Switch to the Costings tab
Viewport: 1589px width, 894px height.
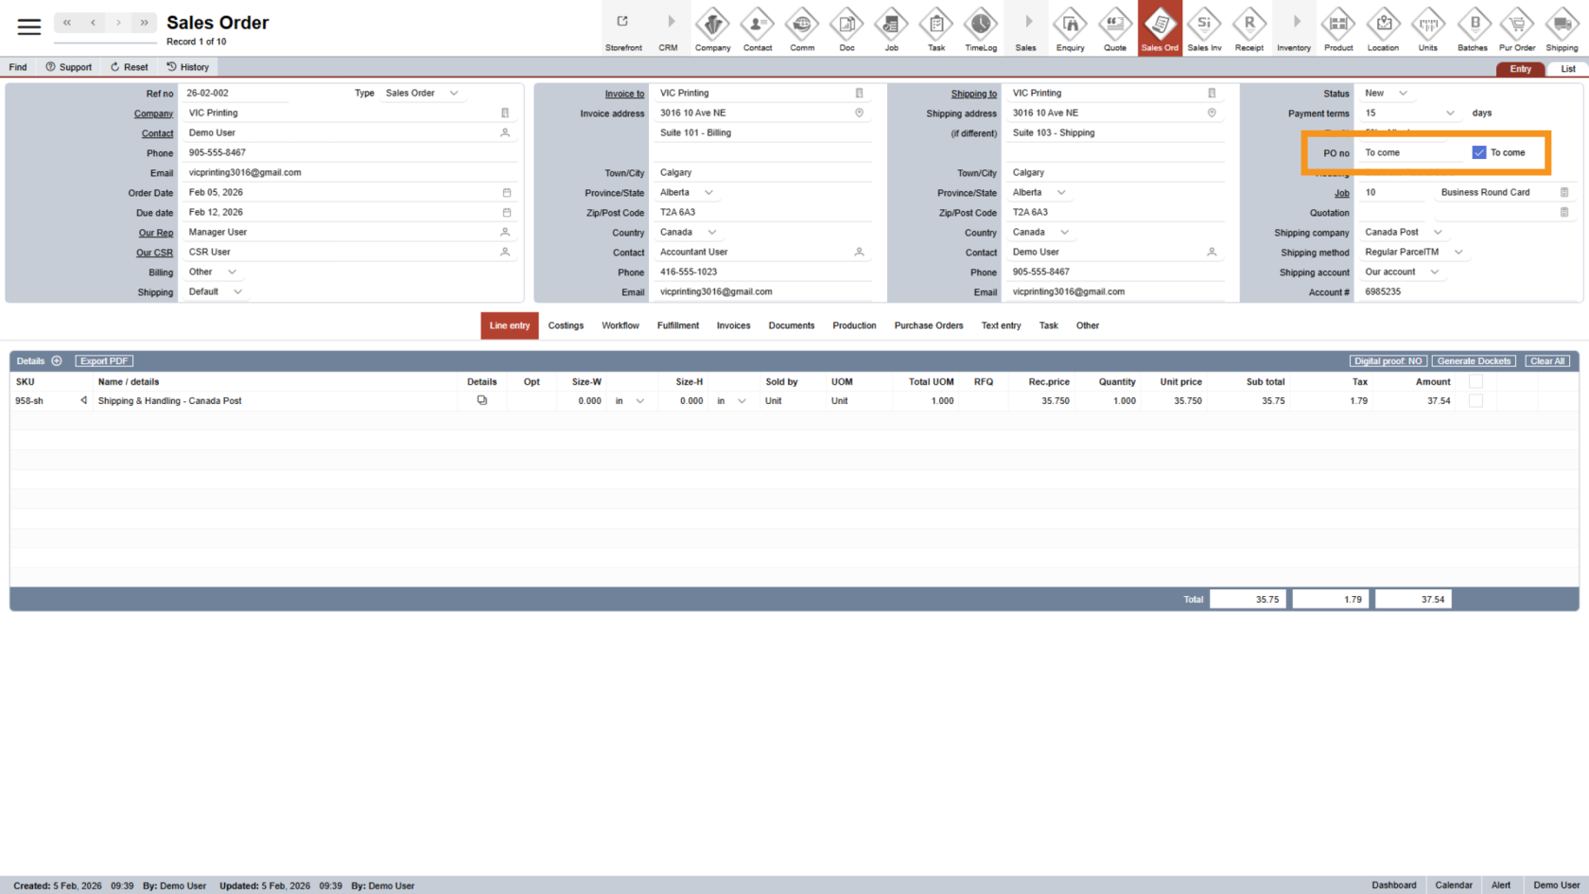click(x=566, y=325)
